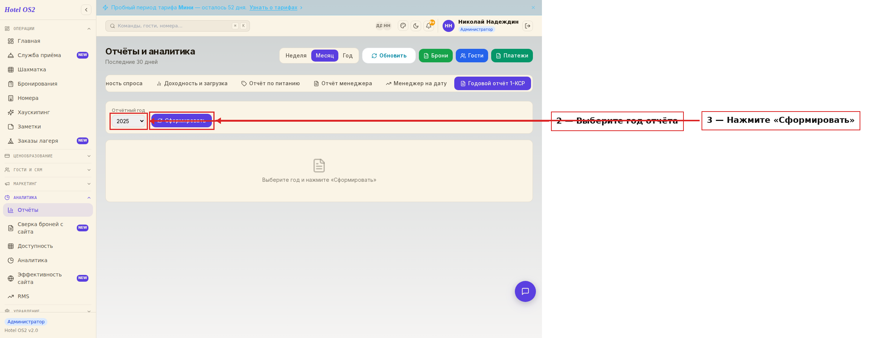Toggle dark mode moon icon
Screen dimensions: 869x338
click(x=416, y=26)
